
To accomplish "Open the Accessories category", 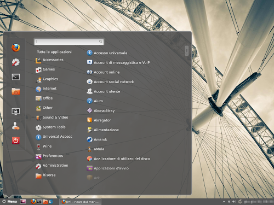I will pos(49,60).
